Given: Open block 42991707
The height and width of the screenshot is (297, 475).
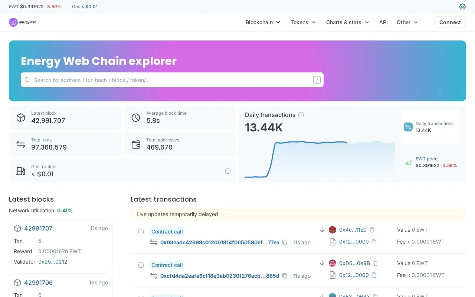Looking at the screenshot, I should click(38, 228).
